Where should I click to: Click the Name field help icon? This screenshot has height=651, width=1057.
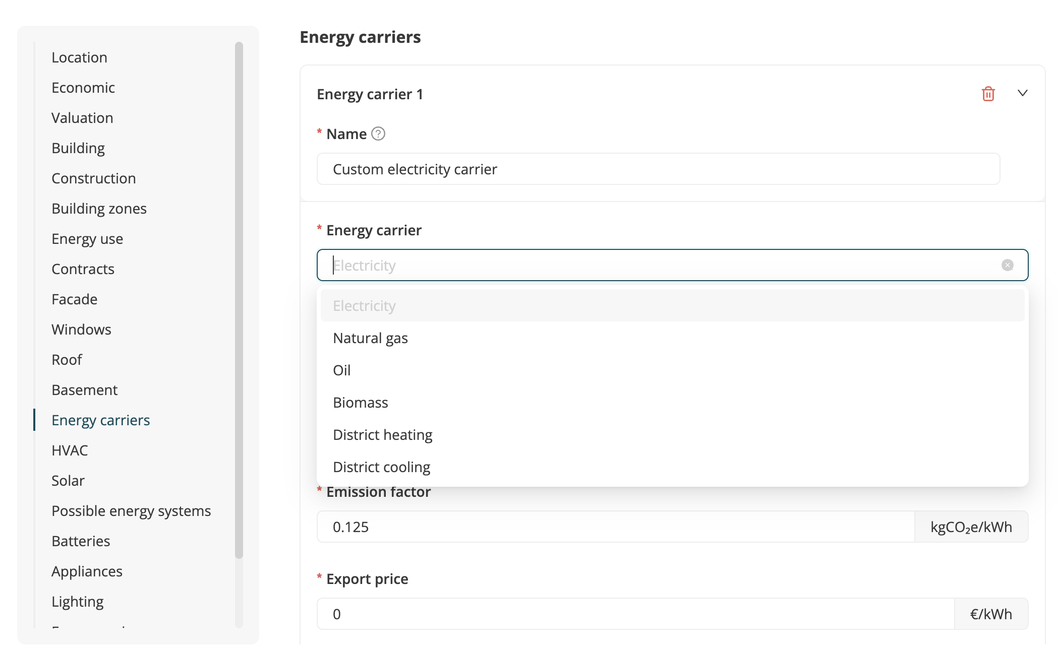click(378, 134)
